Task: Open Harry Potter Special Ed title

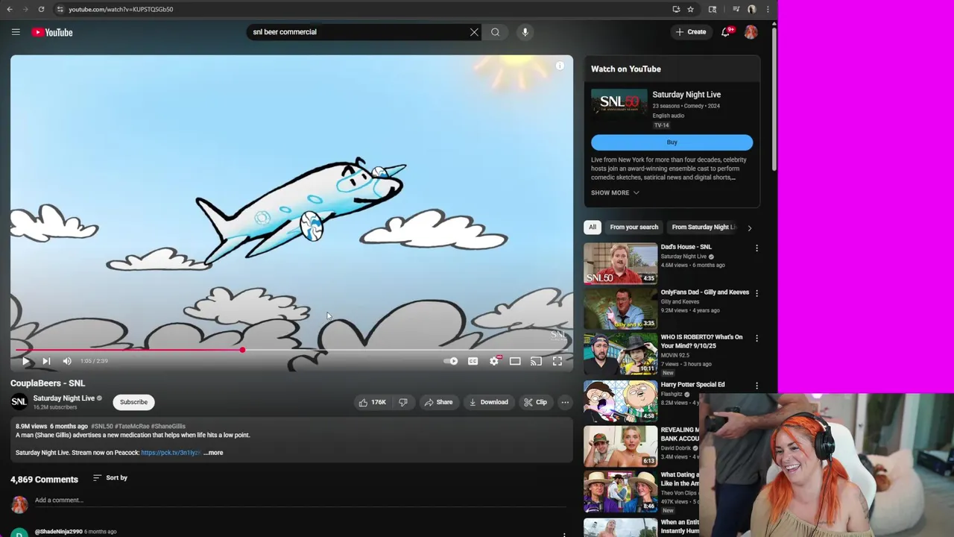Action: point(692,385)
